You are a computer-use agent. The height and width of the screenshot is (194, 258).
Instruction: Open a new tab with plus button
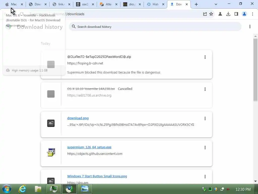pyautogui.click(x=196, y=4)
